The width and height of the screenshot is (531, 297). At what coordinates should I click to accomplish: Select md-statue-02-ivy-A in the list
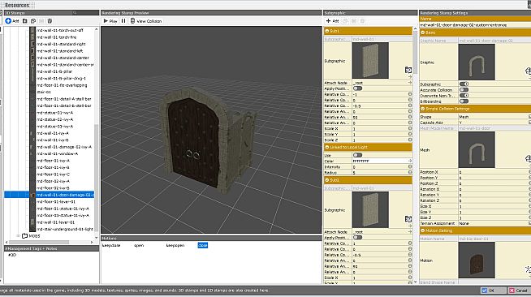tap(54, 119)
